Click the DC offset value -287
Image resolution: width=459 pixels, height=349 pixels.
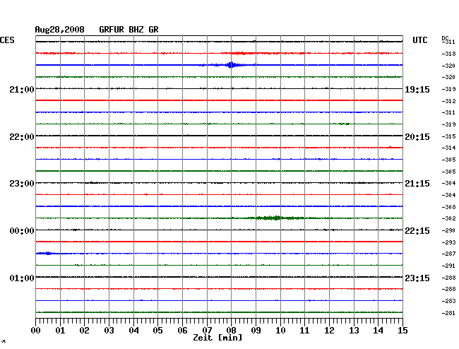pos(448,254)
